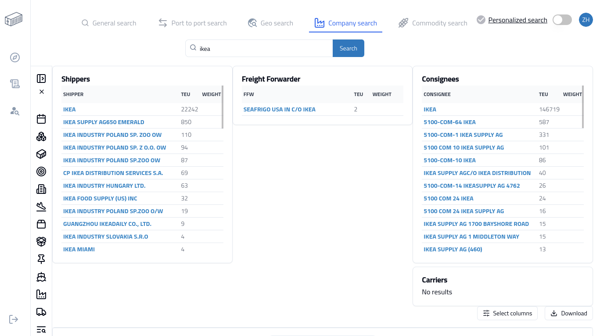This screenshot has height=336, width=600.
Task: Download the search results
Action: 569,313
